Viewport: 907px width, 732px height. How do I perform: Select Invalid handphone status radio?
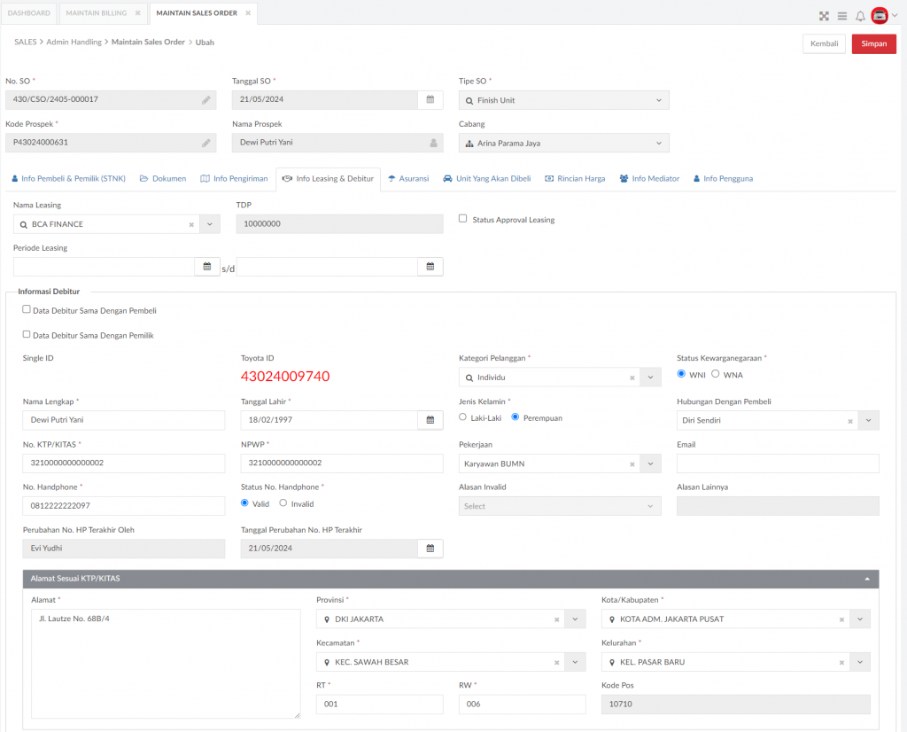(x=283, y=502)
